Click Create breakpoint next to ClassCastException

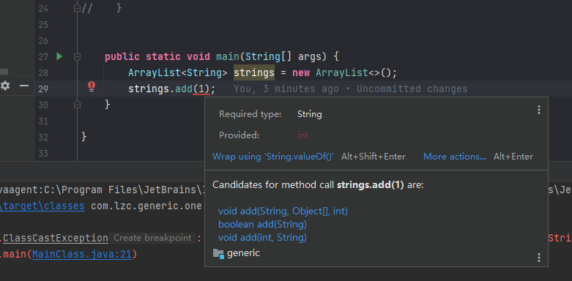point(152,238)
